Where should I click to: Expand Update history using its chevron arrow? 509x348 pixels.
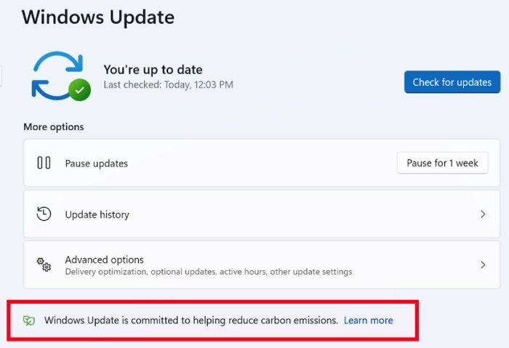[x=483, y=214]
